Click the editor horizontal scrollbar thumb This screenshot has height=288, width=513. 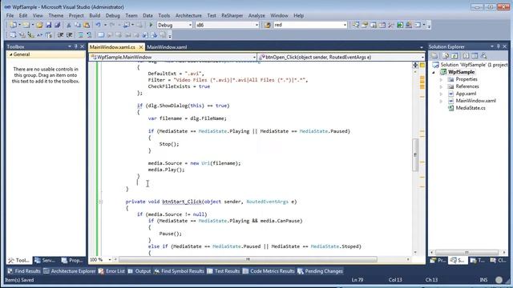pos(248,259)
